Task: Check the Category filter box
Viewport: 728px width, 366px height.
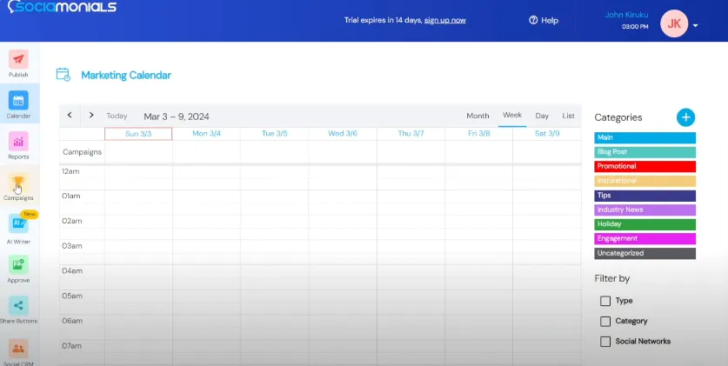Action: [605, 321]
